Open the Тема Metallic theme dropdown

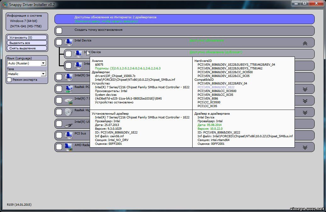[43, 74]
